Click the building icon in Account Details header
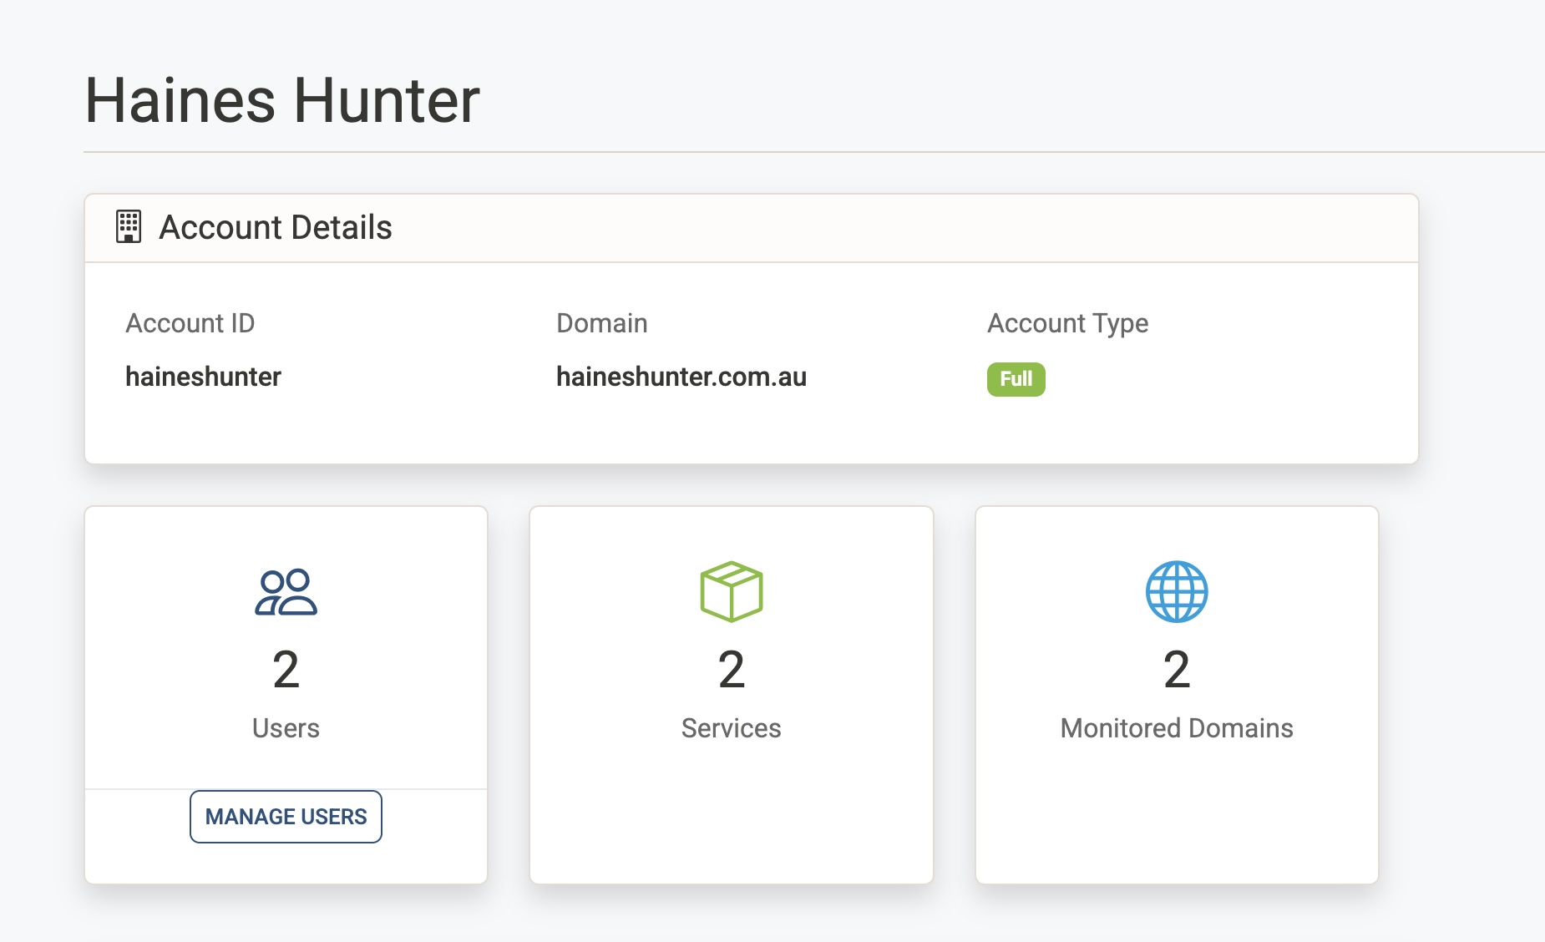Image resolution: width=1545 pixels, height=942 pixels. tap(127, 226)
